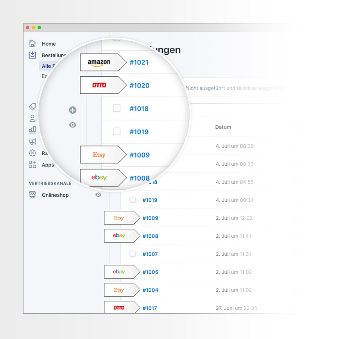This screenshot has height=339, width=339.
Task: Open order #1008 dated 2. Juli um 11:41
Action: tap(150, 236)
